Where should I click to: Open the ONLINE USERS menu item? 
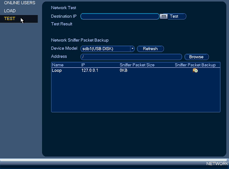pos(20,3)
